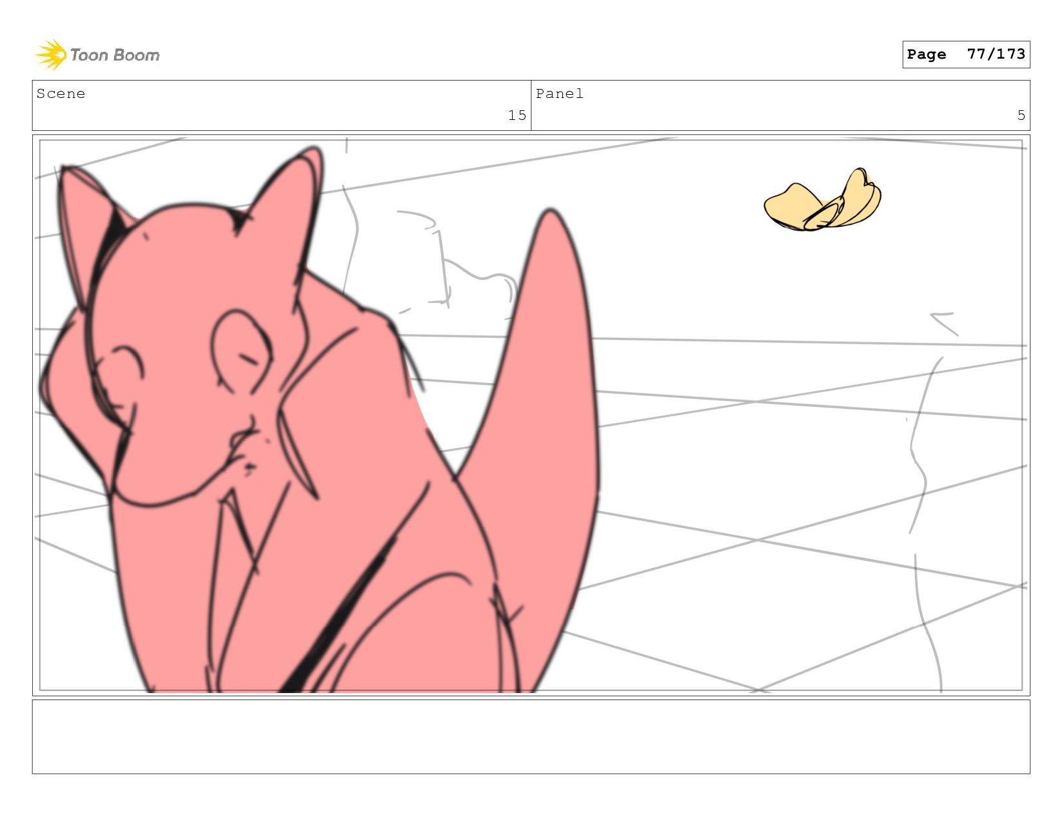Image resolution: width=1064 pixels, height=822 pixels.
Task: Click scene number 15
Action: (517, 115)
